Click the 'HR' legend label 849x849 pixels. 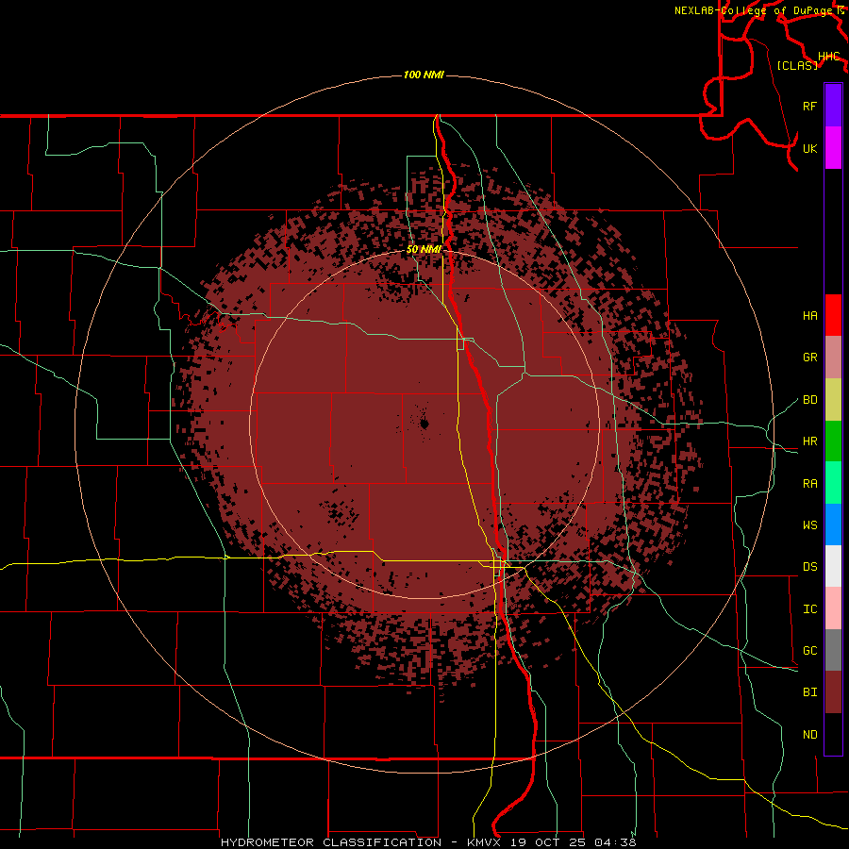809,441
